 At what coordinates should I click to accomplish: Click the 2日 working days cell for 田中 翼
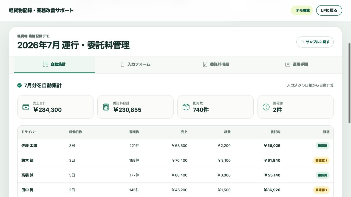[x=72, y=190]
